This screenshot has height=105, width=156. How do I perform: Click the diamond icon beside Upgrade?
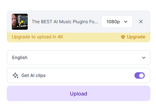[123, 37]
